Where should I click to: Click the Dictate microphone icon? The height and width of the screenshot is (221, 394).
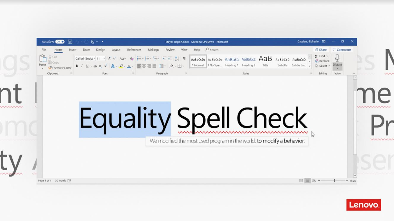click(337, 58)
